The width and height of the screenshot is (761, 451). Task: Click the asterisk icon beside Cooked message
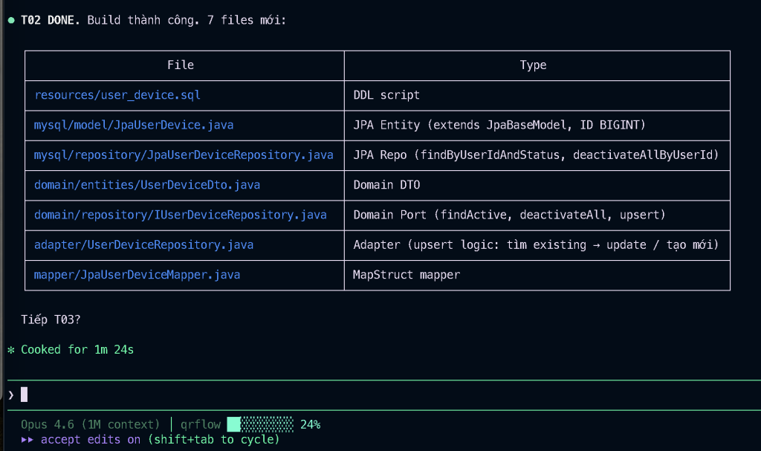11,350
